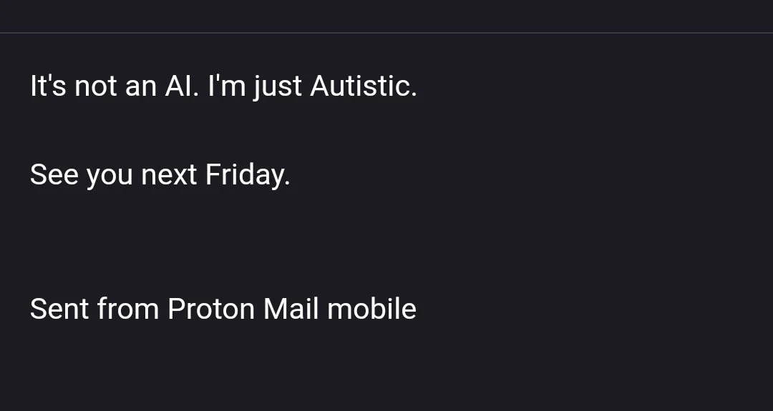The width and height of the screenshot is (773, 411).
Task: Click the word "Sent" in the signature
Action: [x=59, y=310]
